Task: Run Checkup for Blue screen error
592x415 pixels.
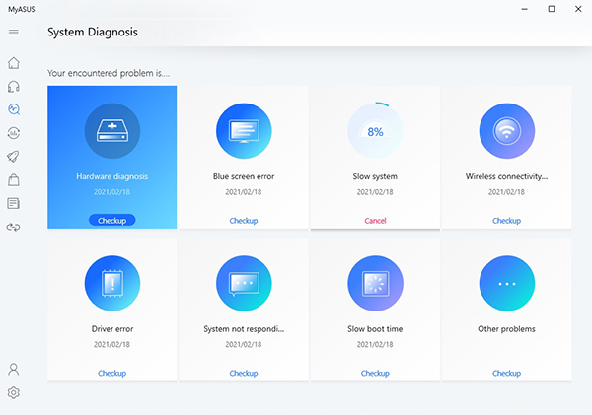Action: [244, 221]
